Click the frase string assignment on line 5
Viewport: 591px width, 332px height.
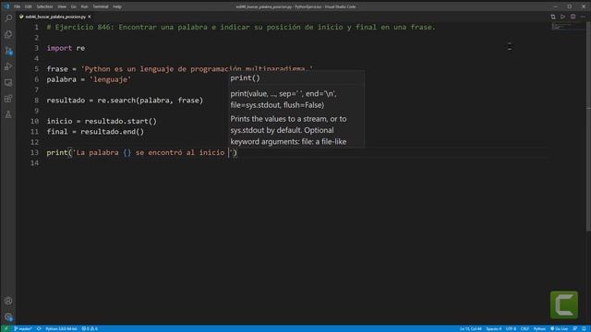179,69
